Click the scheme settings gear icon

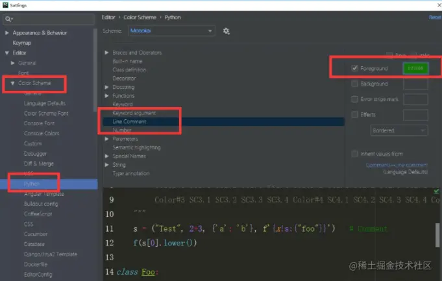226,31
